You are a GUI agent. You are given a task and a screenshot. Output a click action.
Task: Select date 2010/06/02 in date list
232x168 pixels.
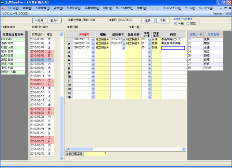[42, 39]
